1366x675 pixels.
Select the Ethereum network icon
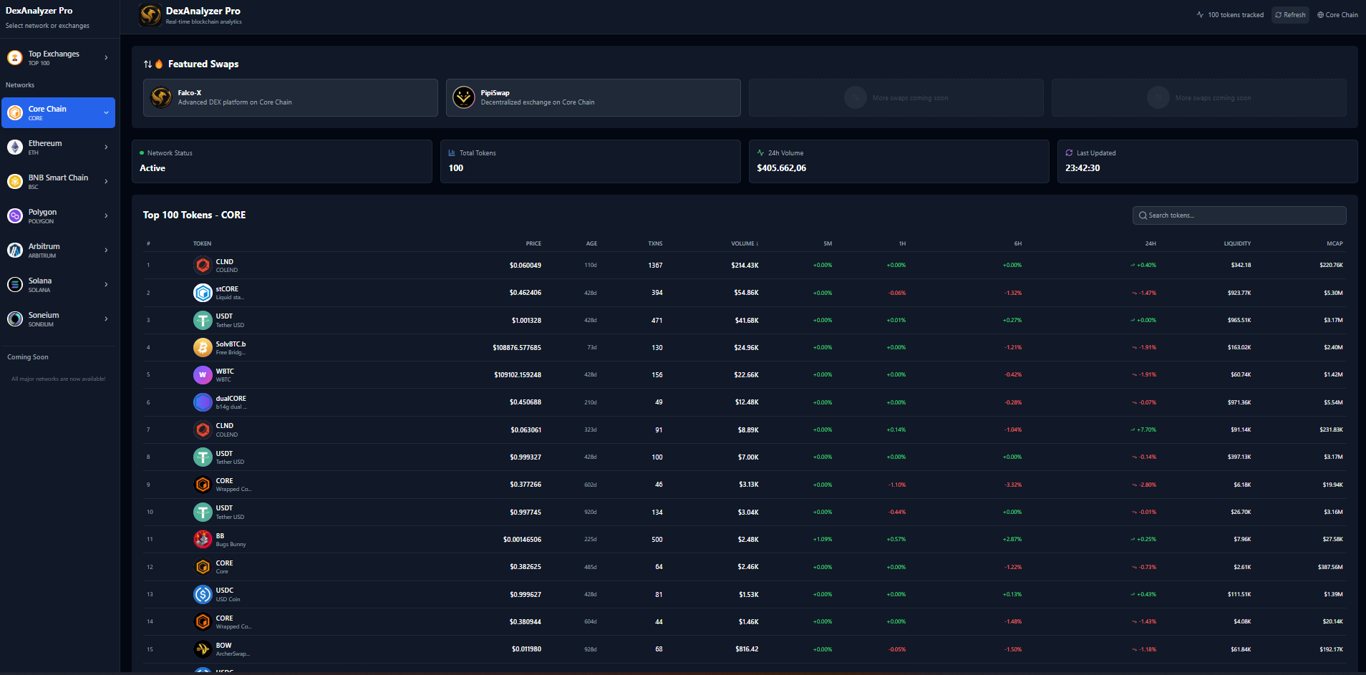click(x=15, y=147)
